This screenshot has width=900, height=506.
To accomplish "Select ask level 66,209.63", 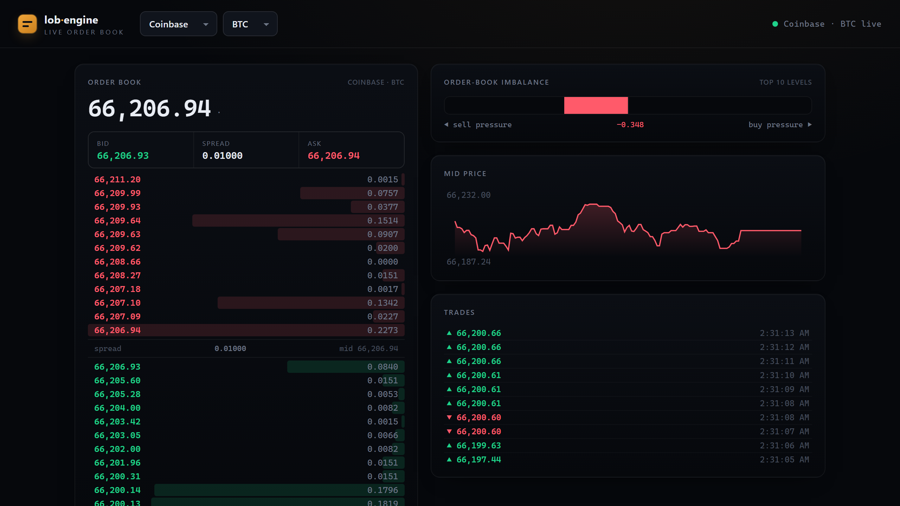I will pos(246,234).
